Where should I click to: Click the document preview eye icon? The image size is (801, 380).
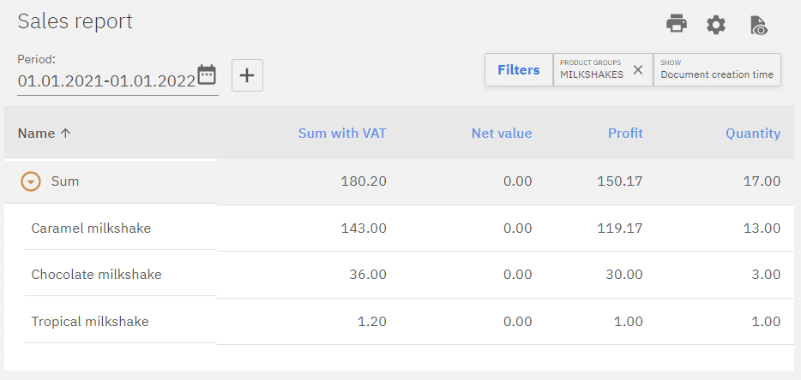pyautogui.click(x=758, y=25)
